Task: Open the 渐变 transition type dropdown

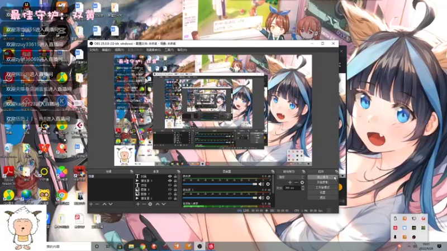Action: [291, 177]
